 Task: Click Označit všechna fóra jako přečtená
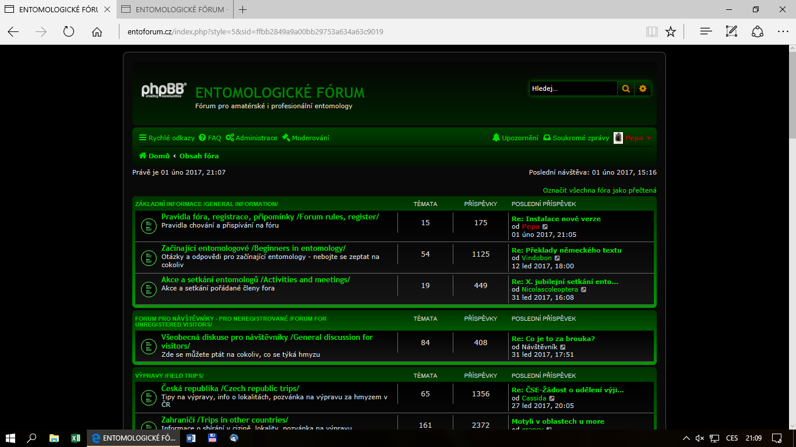tap(600, 190)
